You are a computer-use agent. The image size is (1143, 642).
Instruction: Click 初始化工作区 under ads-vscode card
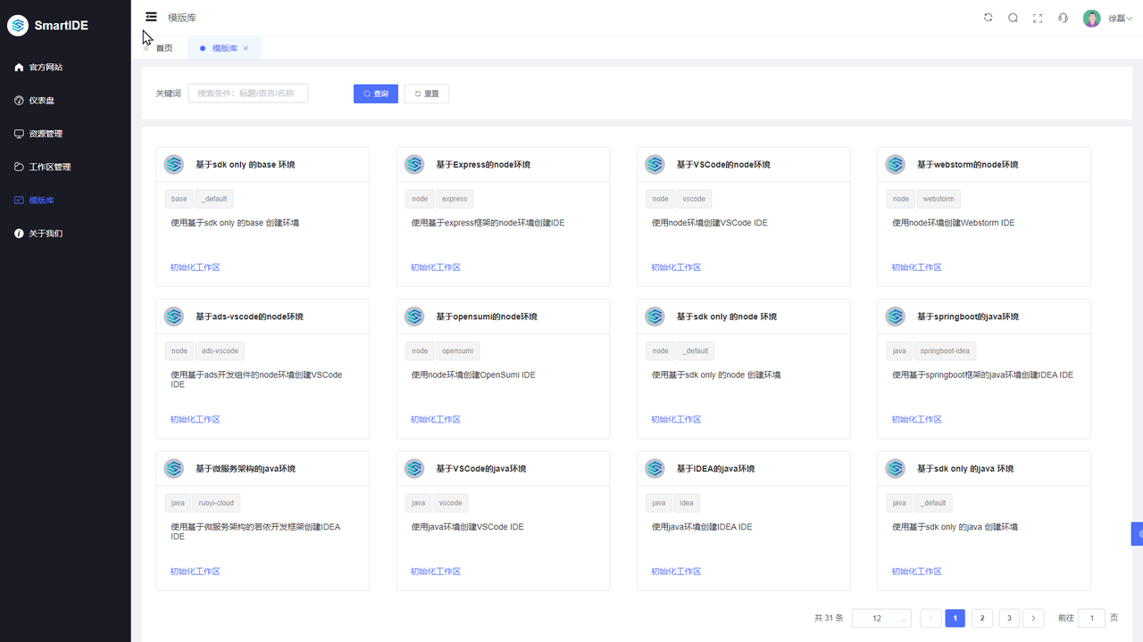195,419
